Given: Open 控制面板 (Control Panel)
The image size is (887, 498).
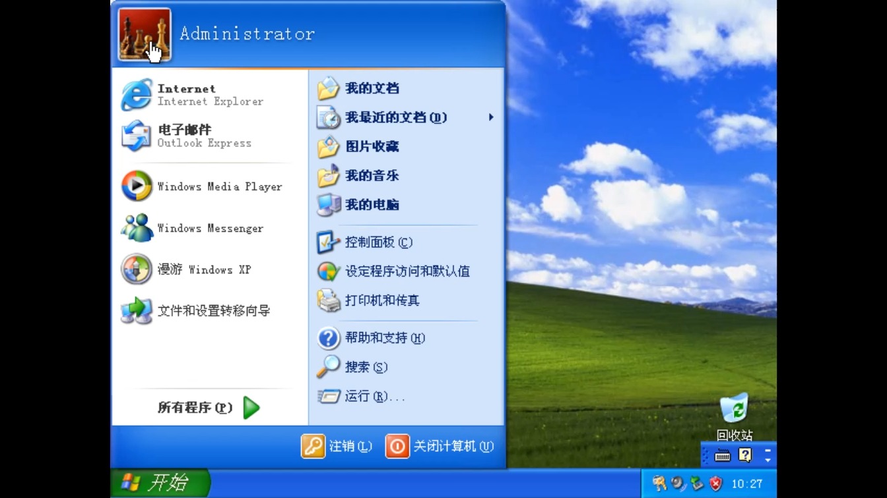Looking at the screenshot, I should point(406,242).
